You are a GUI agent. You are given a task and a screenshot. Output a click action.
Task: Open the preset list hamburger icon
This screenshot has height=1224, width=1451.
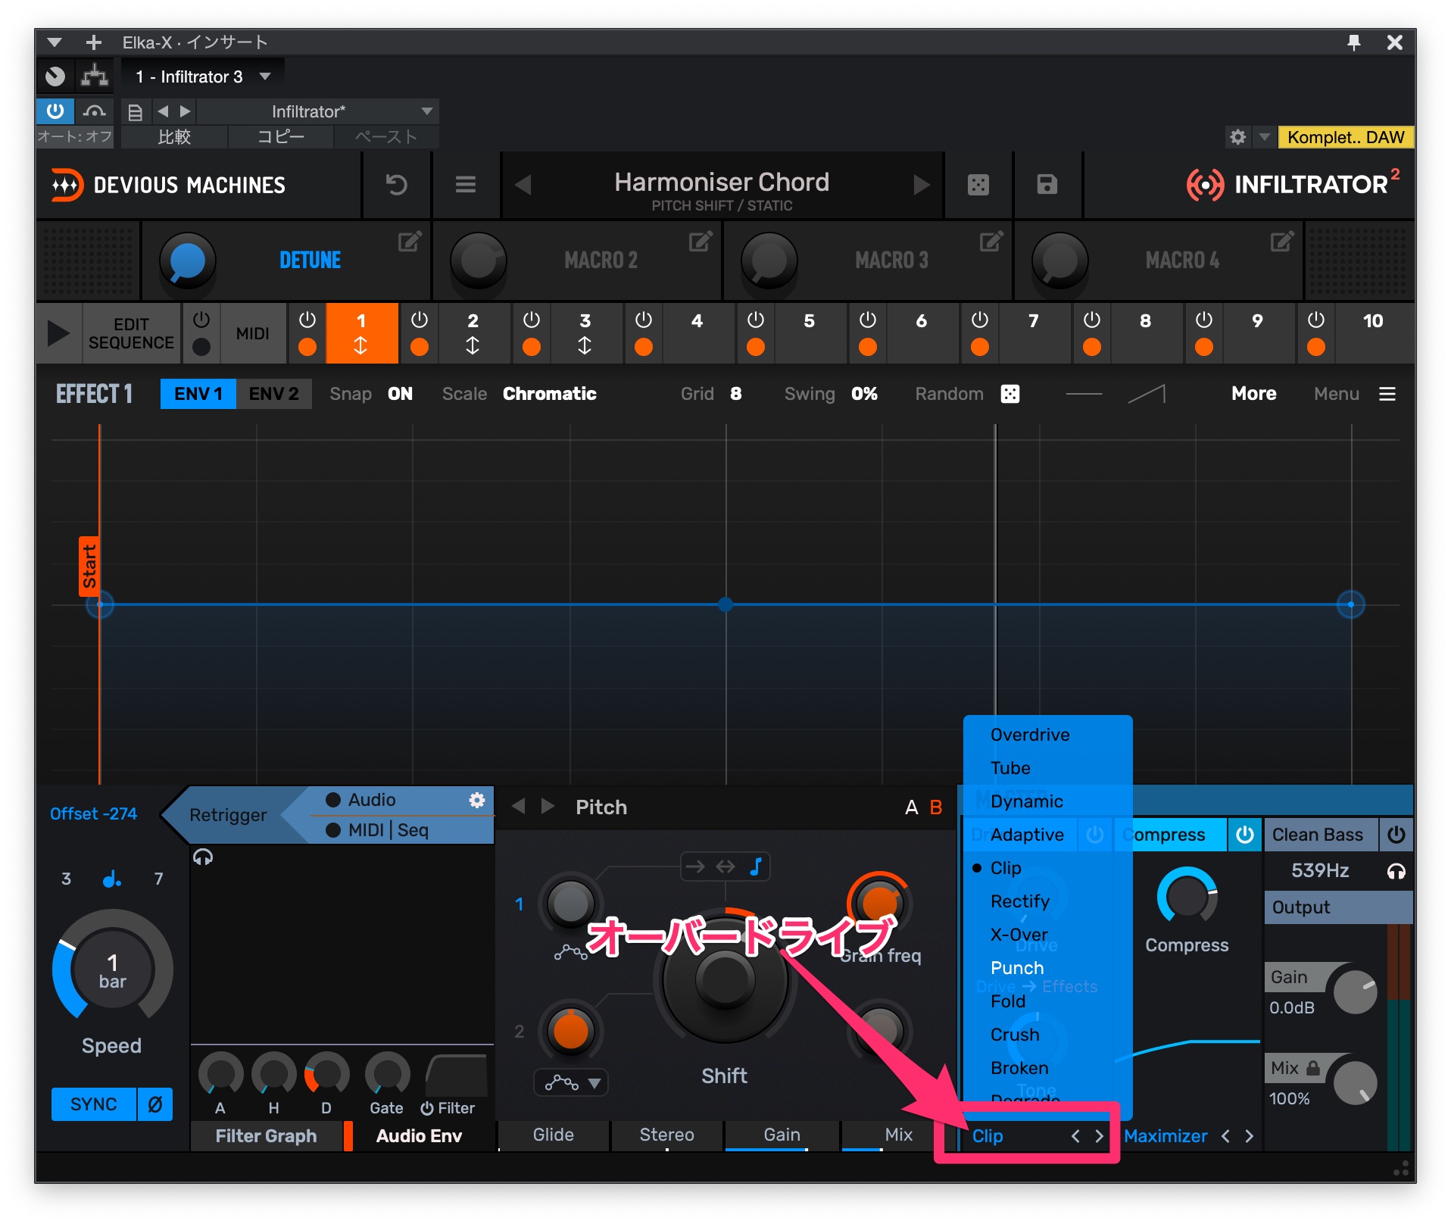click(x=465, y=185)
